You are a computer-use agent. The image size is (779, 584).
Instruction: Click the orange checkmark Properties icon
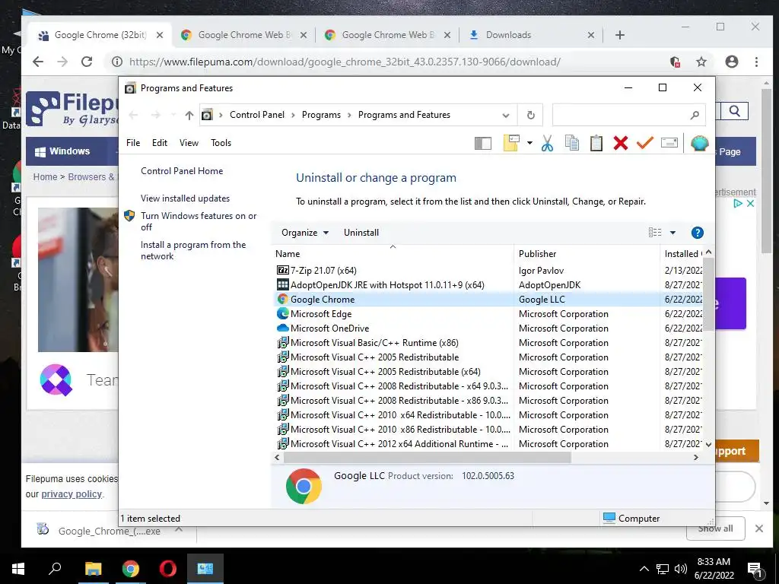pos(645,143)
